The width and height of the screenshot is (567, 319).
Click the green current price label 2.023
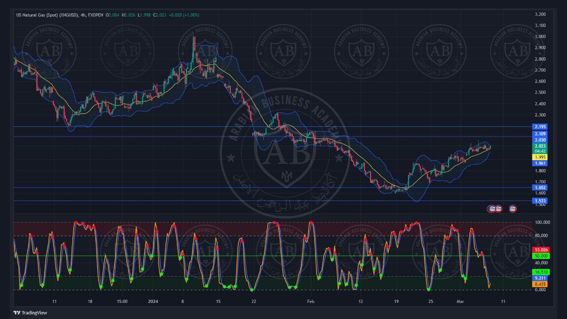(540, 146)
